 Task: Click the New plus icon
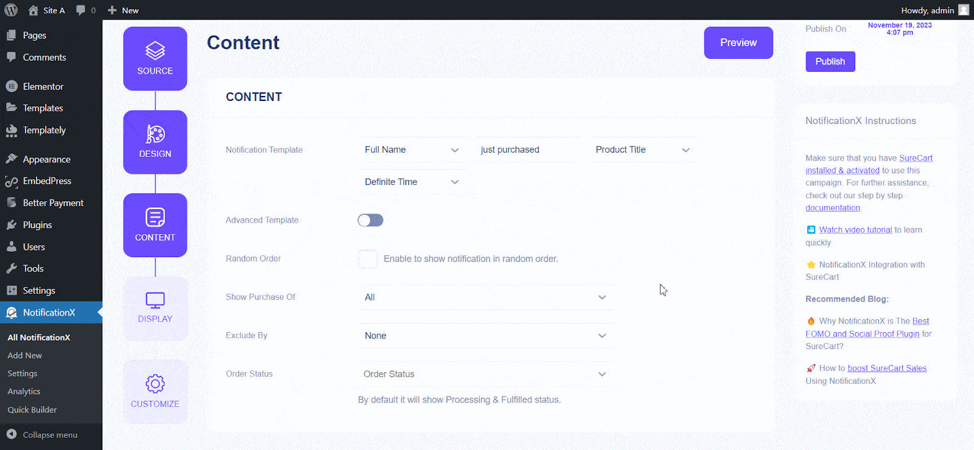coord(112,10)
